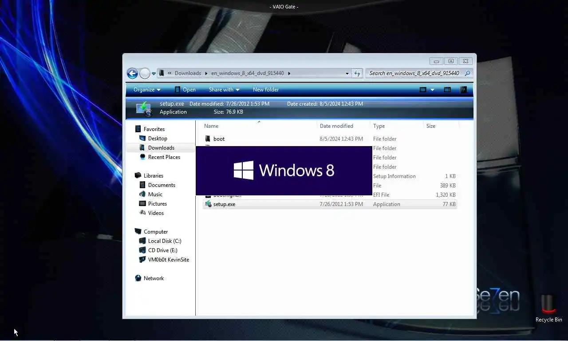Click Application type cell in setup.exe row
Image resolution: width=568 pixels, height=341 pixels.
point(387,204)
